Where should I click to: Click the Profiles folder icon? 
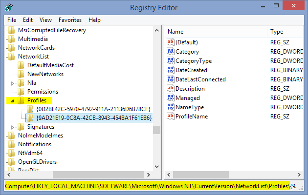click(21, 100)
